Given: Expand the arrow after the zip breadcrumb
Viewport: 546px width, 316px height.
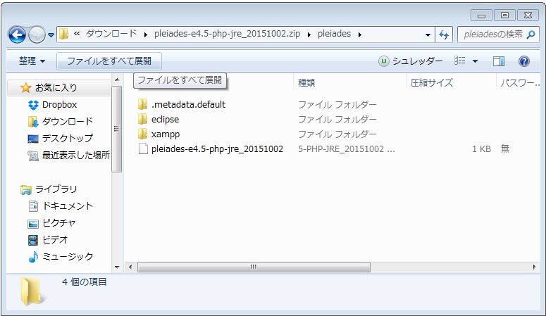Looking at the screenshot, I should click(x=309, y=34).
